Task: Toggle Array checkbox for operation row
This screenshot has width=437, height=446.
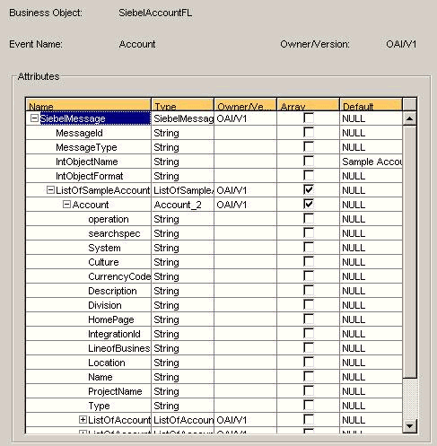Action: pyautogui.click(x=309, y=218)
